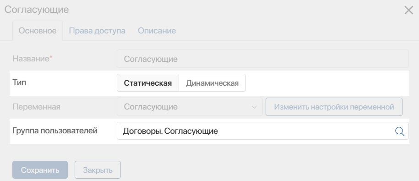Click the Переменная label

click(x=36, y=107)
